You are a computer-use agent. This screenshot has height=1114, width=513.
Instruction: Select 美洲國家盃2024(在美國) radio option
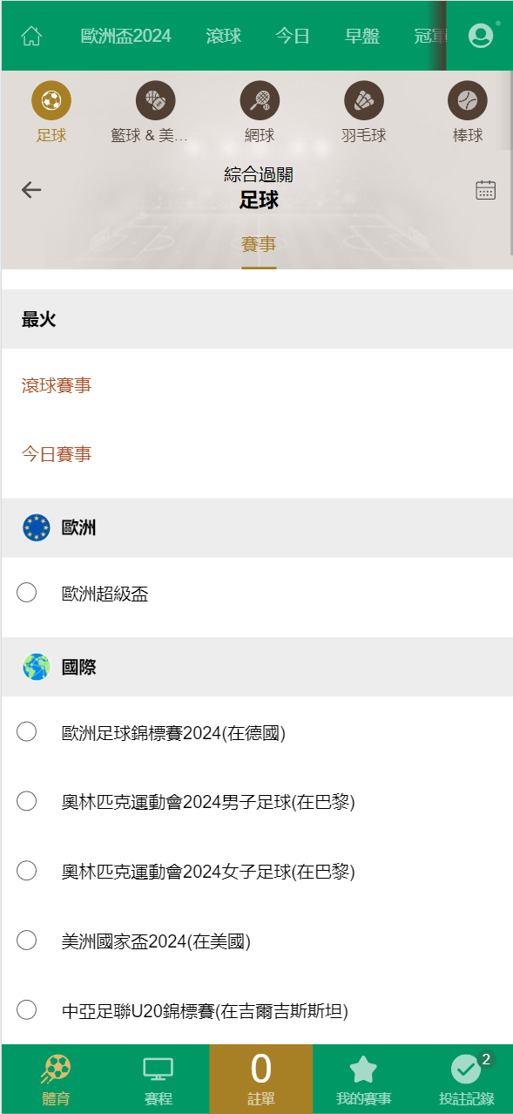point(27,940)
